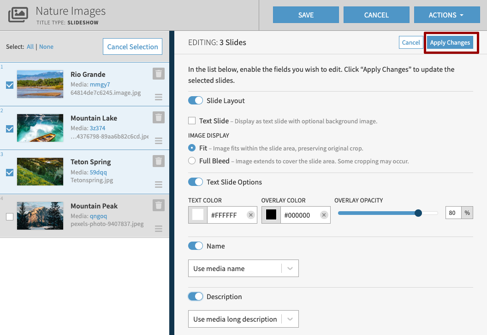487x335 pixels.
Task: Enable the Text Slide checkbox
Action: (x=191, y=121)
